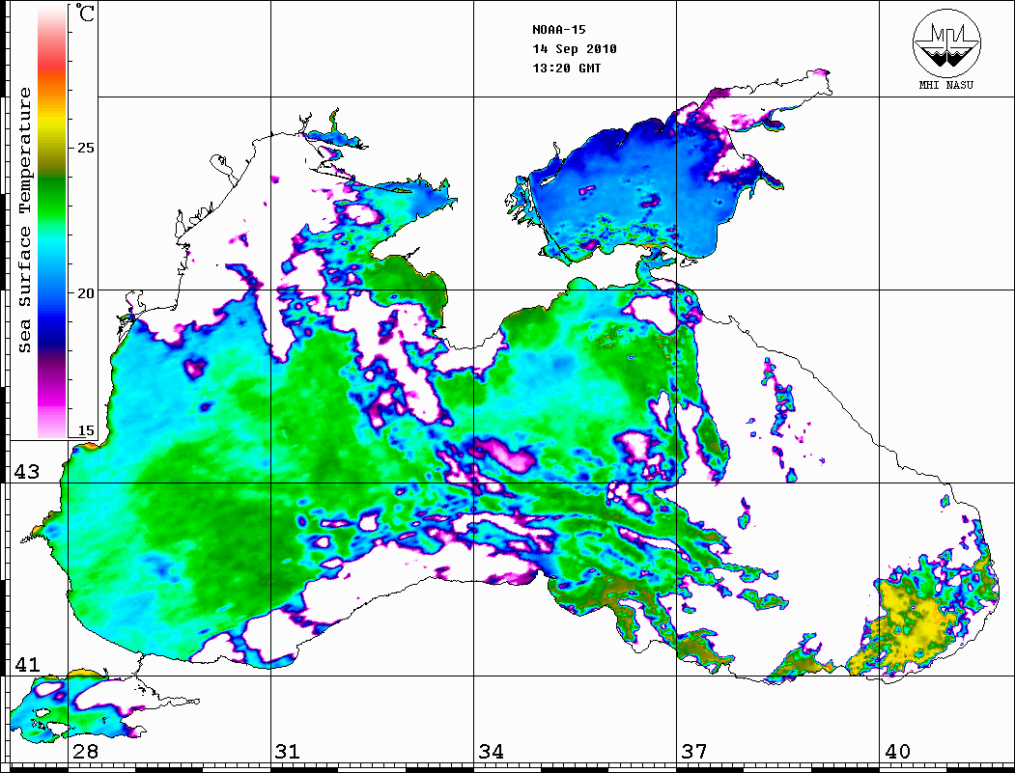Click the °C unit label
The image size is (1015, 773).
click(x=84, y=13)
